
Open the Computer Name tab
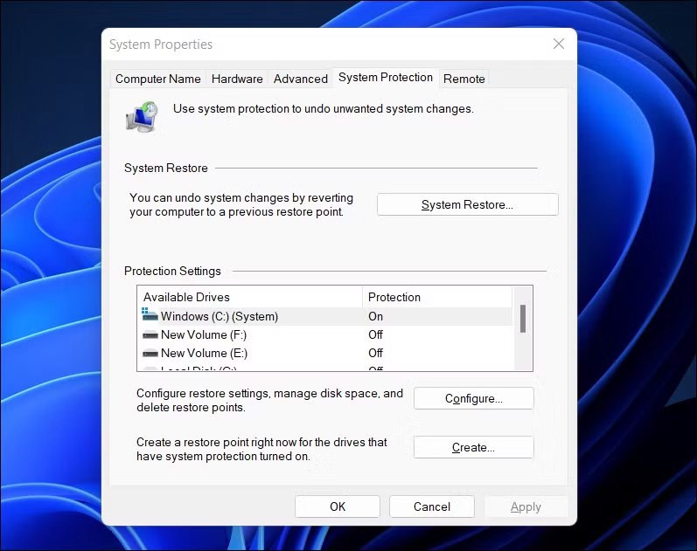[x=157, y=79]
